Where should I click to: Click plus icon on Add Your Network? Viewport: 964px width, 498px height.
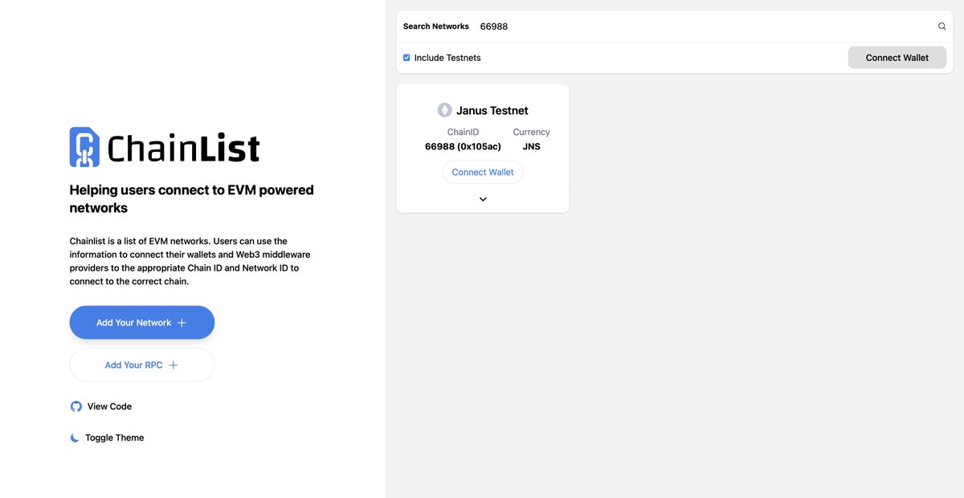182,323
